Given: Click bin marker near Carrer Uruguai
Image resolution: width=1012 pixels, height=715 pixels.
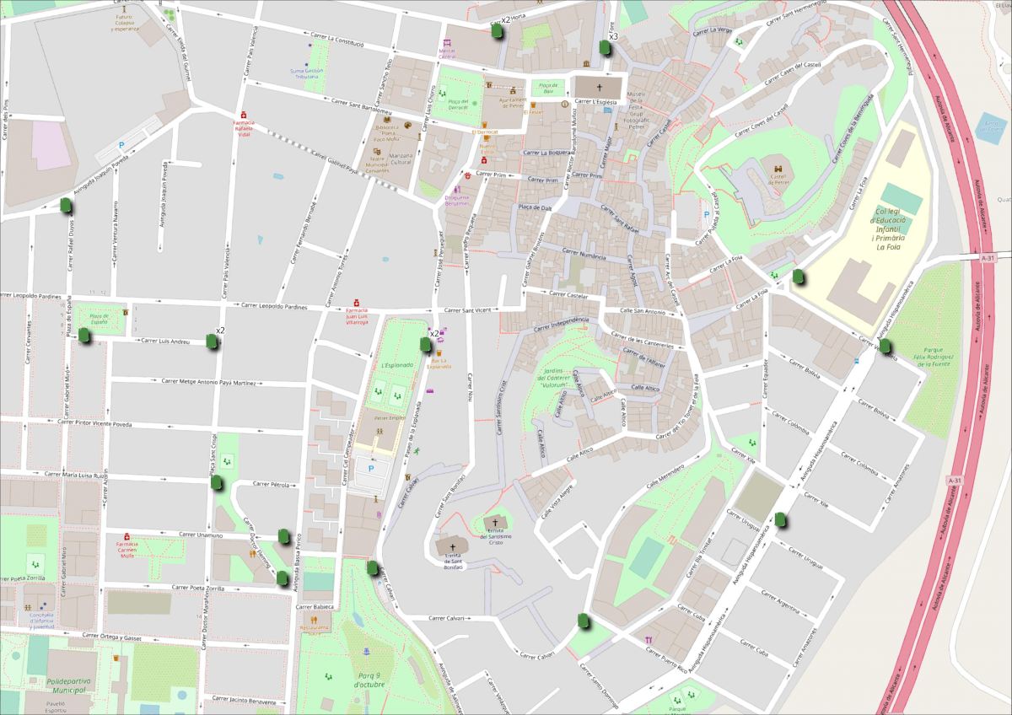Looking at the screenshot, I should click(782, 519).
